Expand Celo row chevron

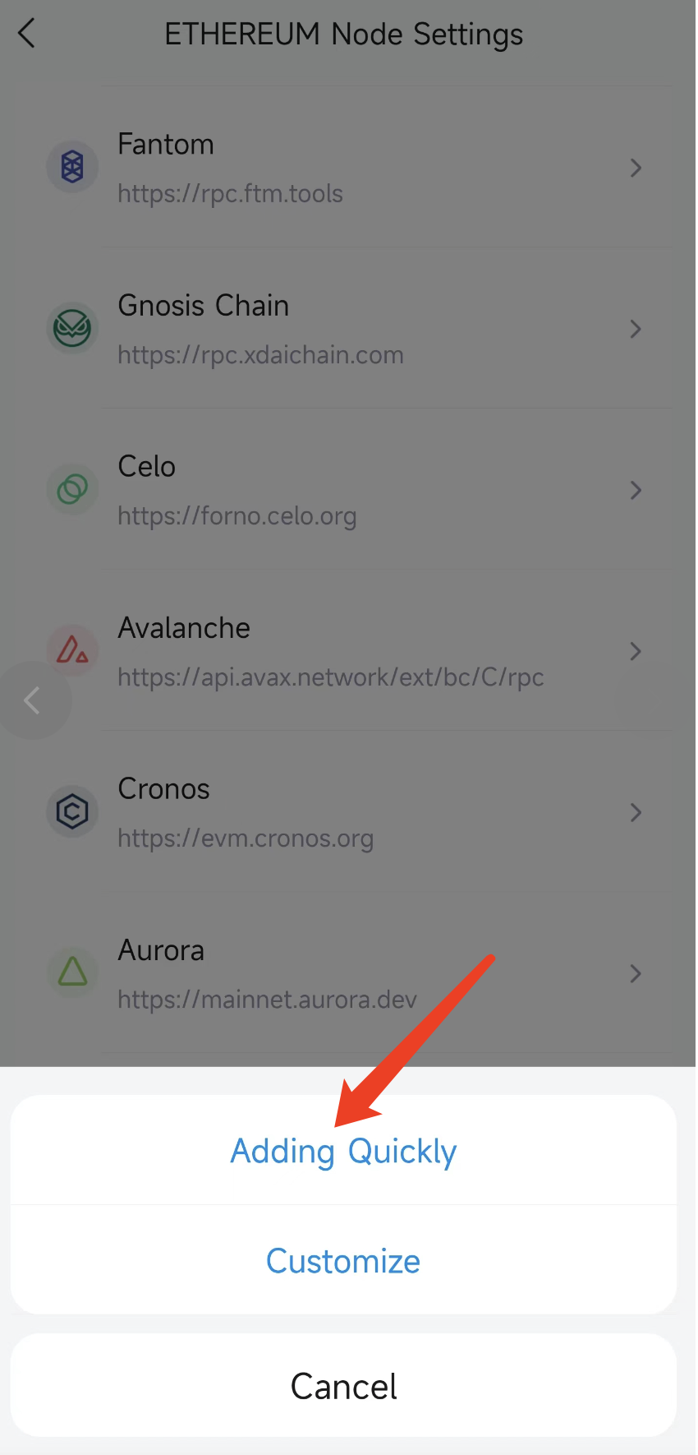point(635,490)
